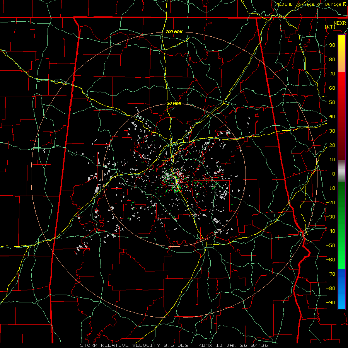Click the 0 label on the velocity scale

click(x=334, y=174)
